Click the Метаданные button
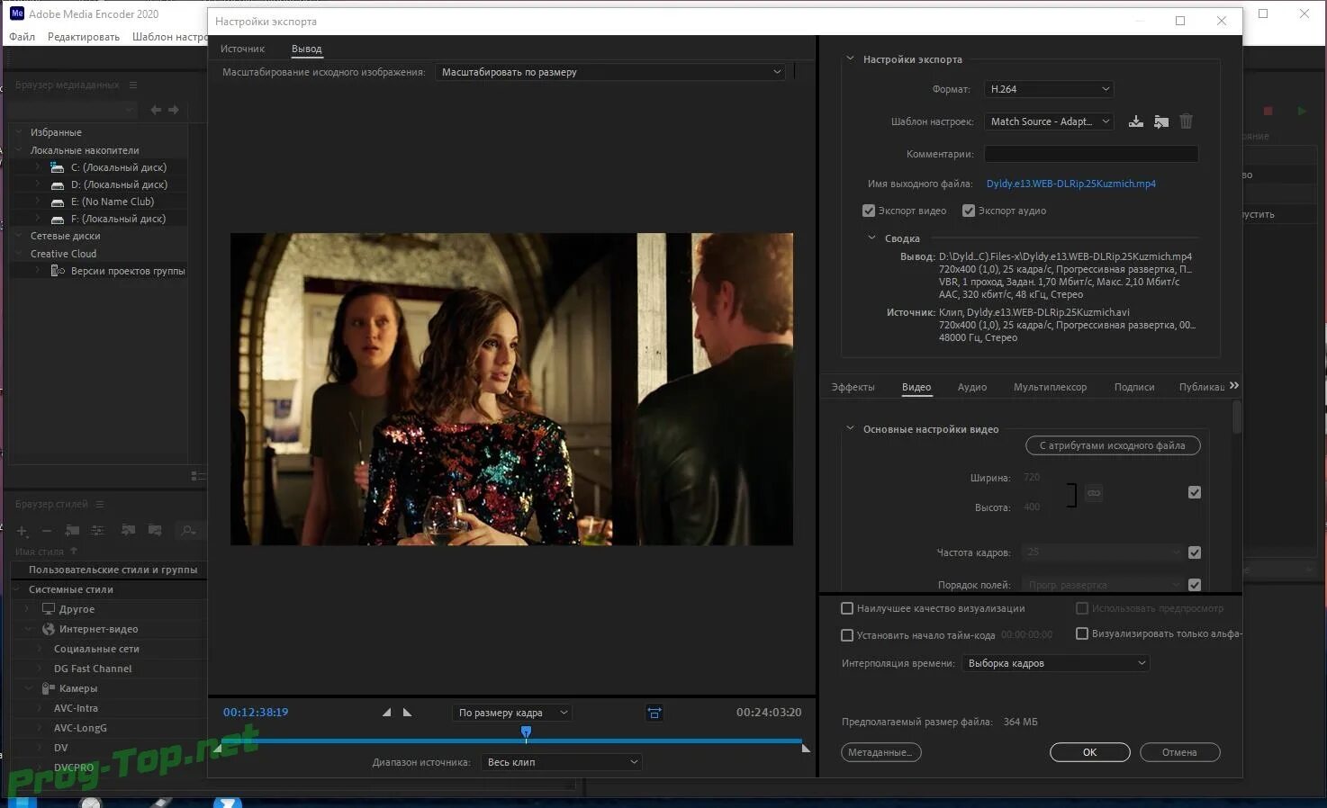1327x808 pixels. point(880,752)
